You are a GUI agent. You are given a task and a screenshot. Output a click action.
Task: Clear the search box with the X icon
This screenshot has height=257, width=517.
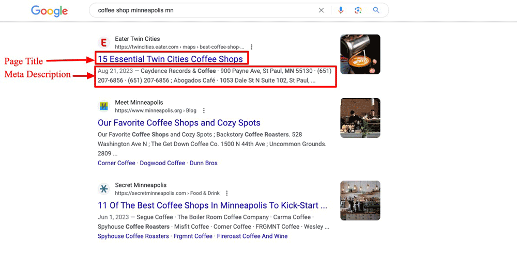point(321,10)
